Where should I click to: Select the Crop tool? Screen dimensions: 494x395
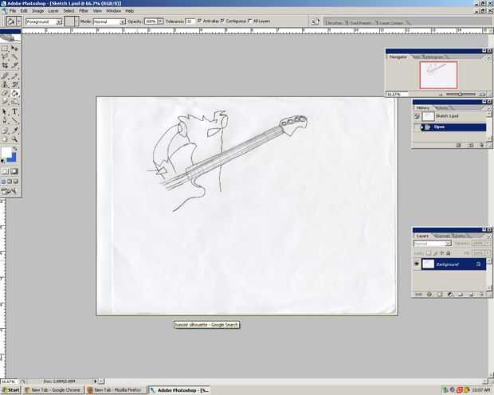coord(5,65)
